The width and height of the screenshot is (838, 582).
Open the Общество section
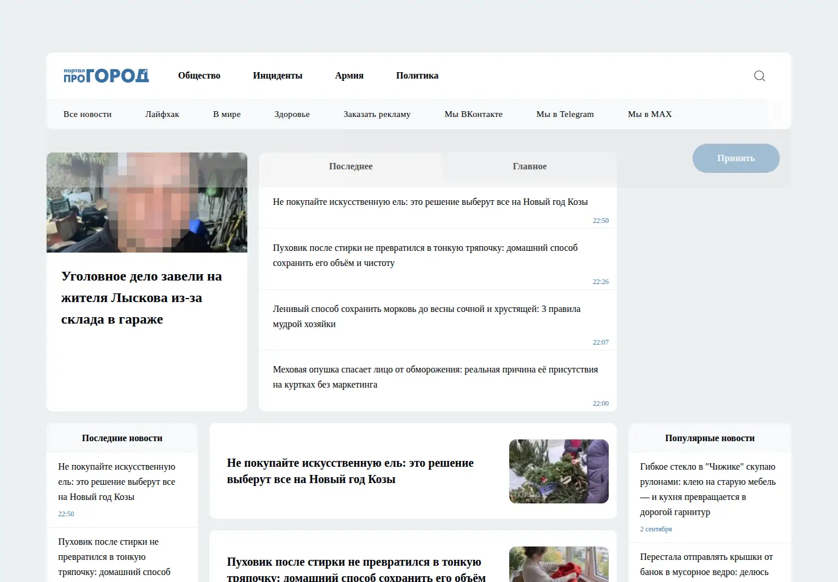click(199, 76)
